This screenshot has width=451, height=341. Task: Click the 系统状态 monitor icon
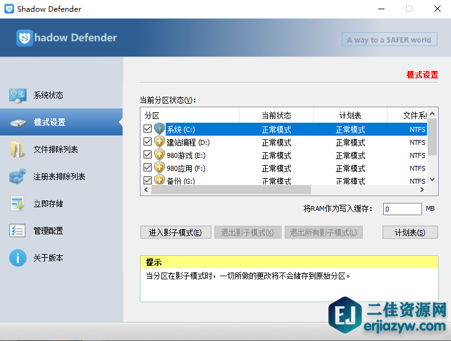coord(17,96)
